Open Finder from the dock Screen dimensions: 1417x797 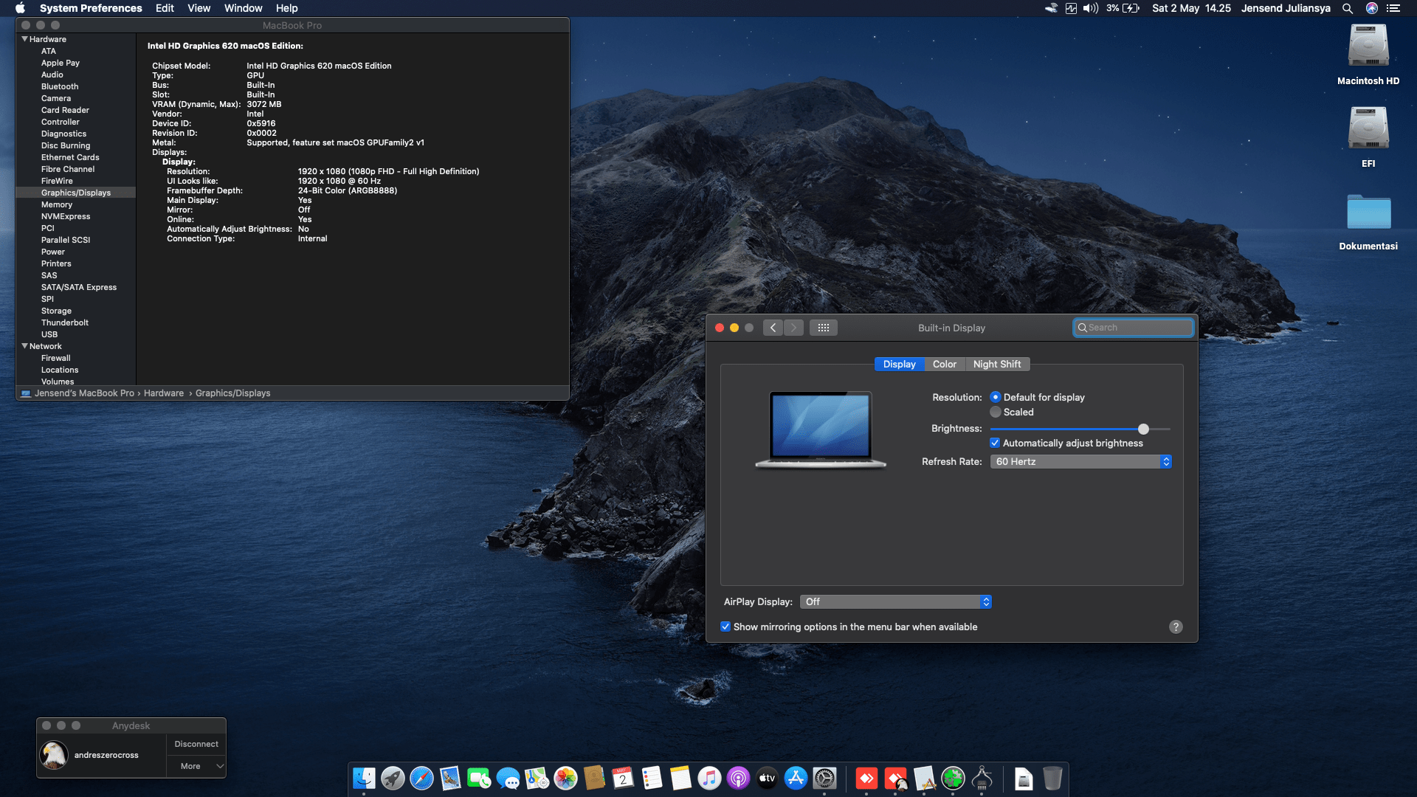pyautogui.click(x=364, y=778)
